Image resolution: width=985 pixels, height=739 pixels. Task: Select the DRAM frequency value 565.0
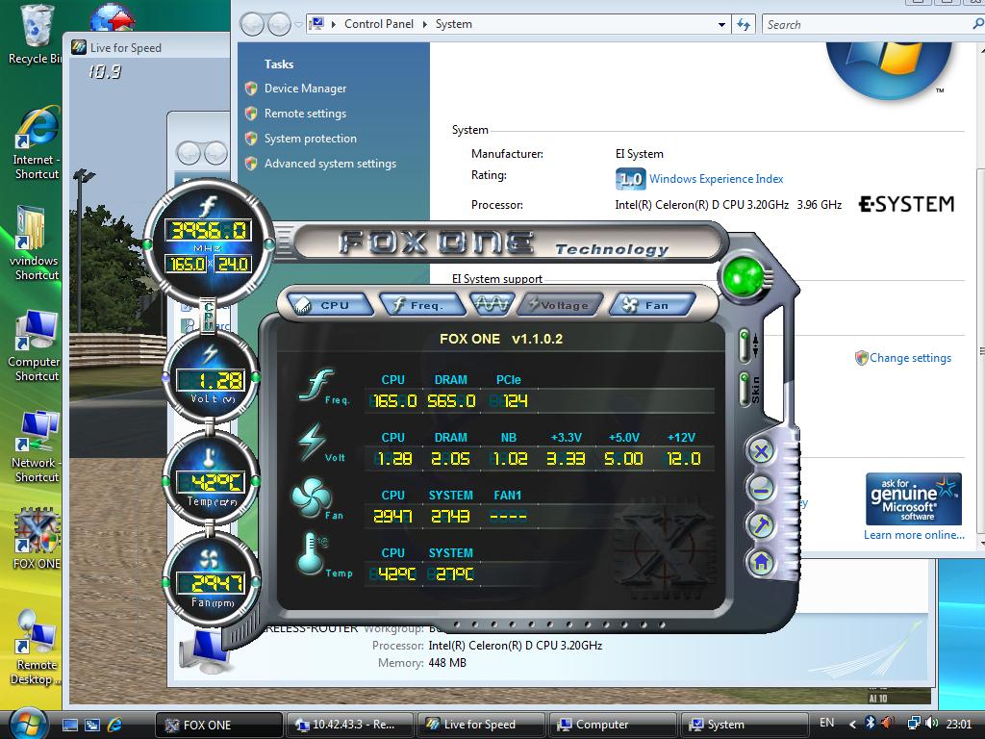coord(451,401)
